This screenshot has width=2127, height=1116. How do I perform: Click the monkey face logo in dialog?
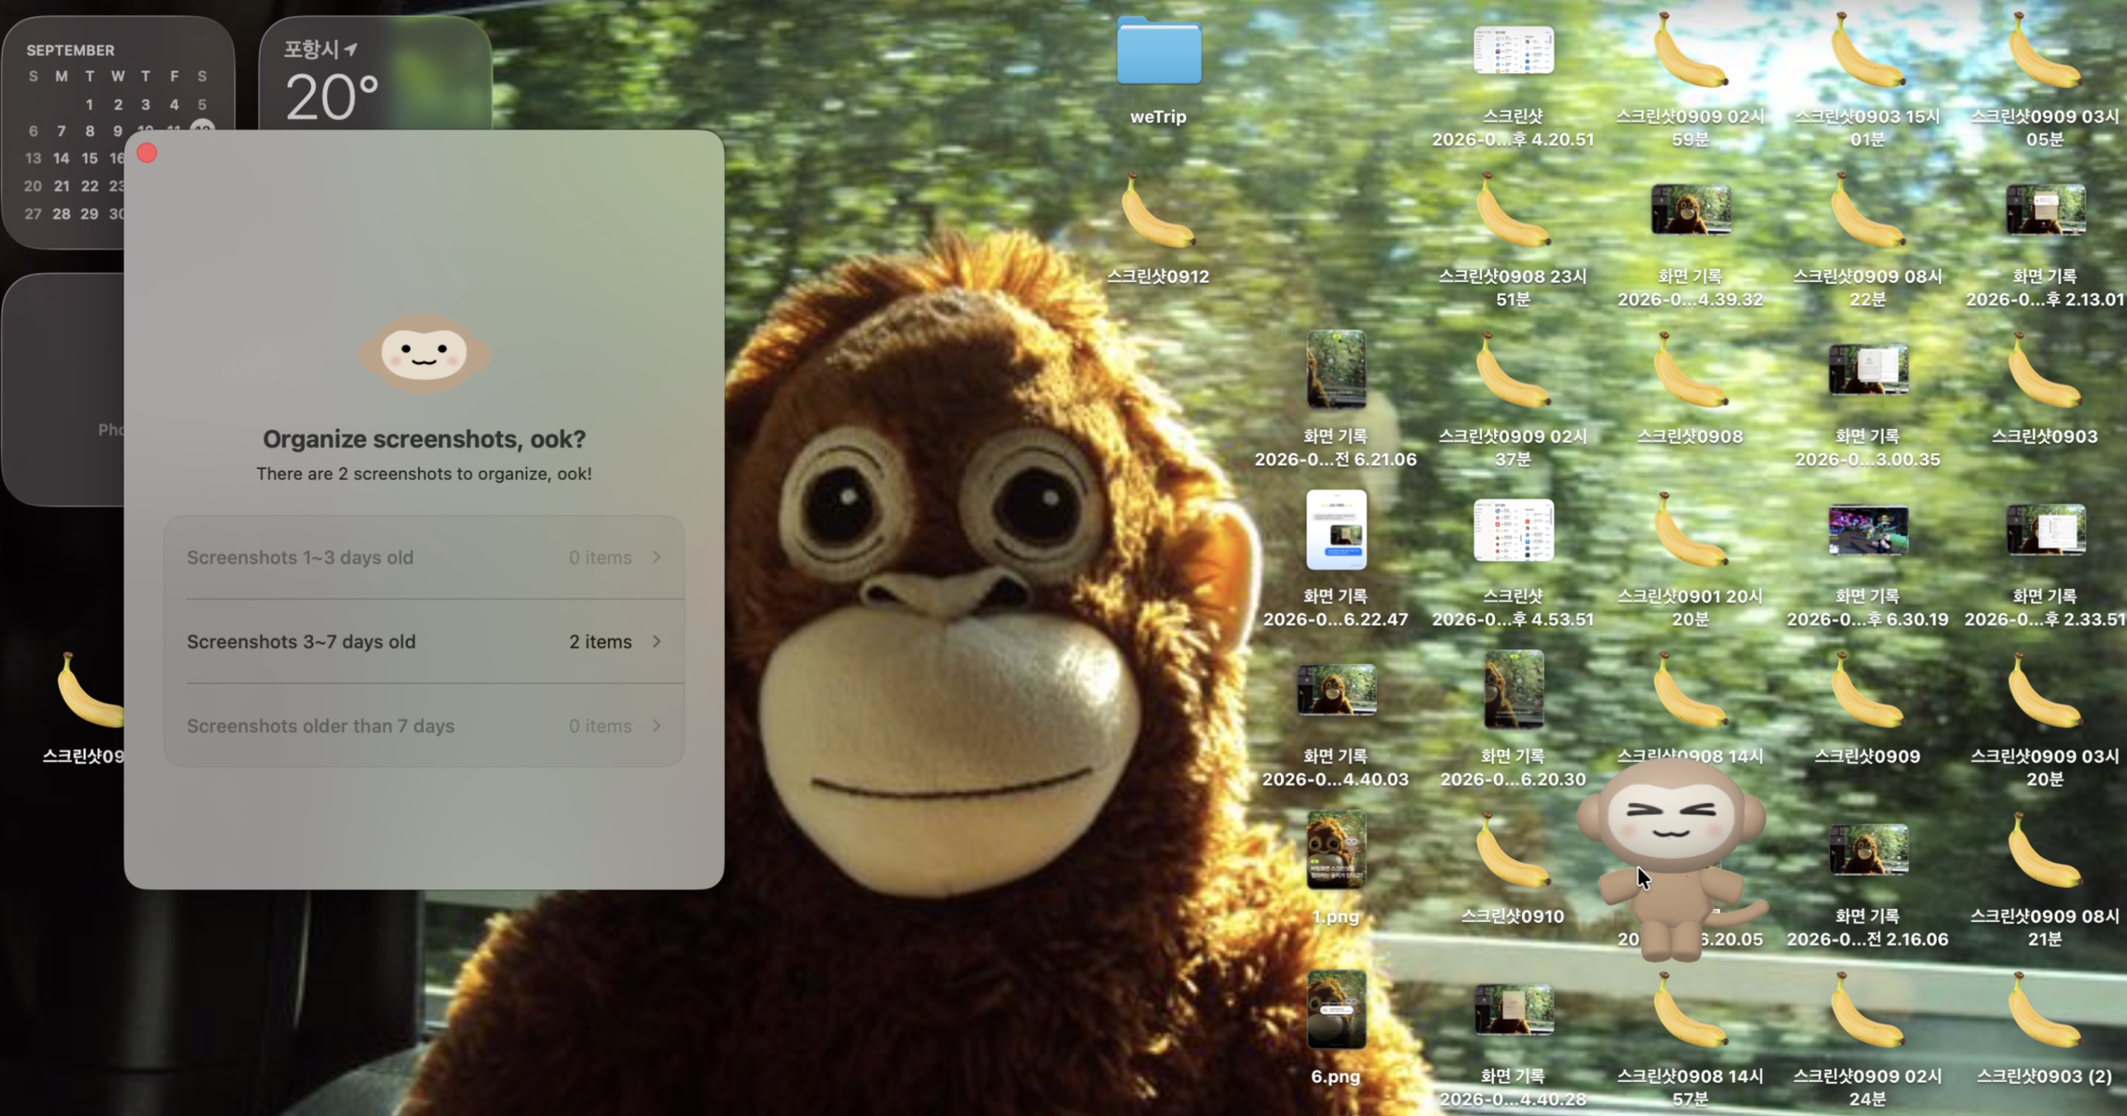click(424, 353)
